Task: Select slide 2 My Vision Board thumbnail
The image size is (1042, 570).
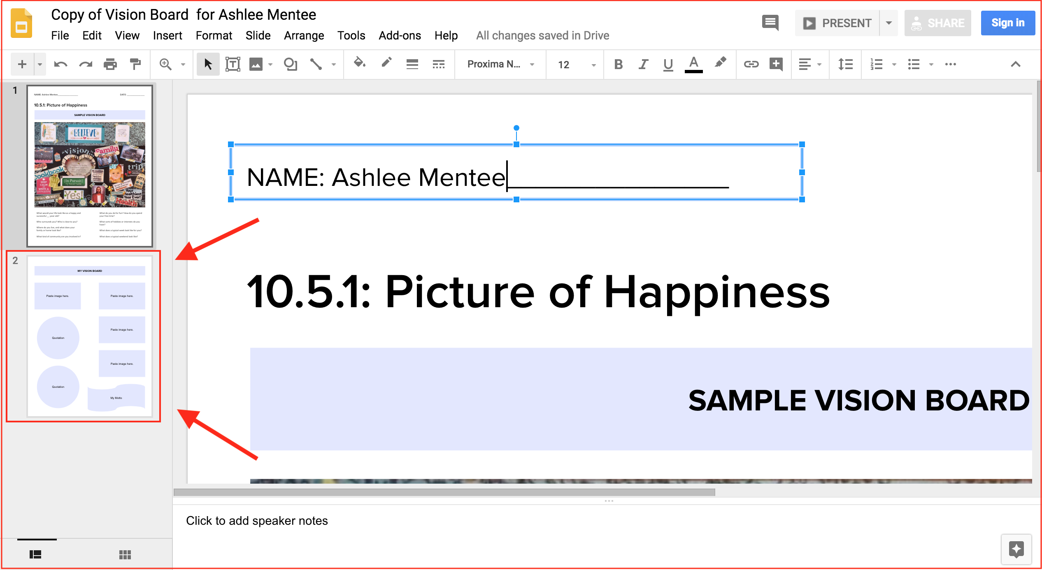Action: (90, 336)
